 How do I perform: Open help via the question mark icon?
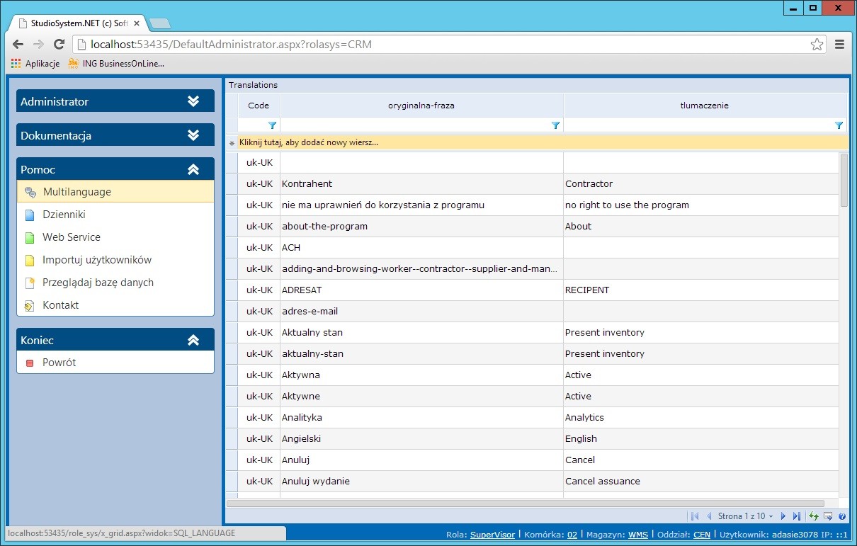(842, 516)
